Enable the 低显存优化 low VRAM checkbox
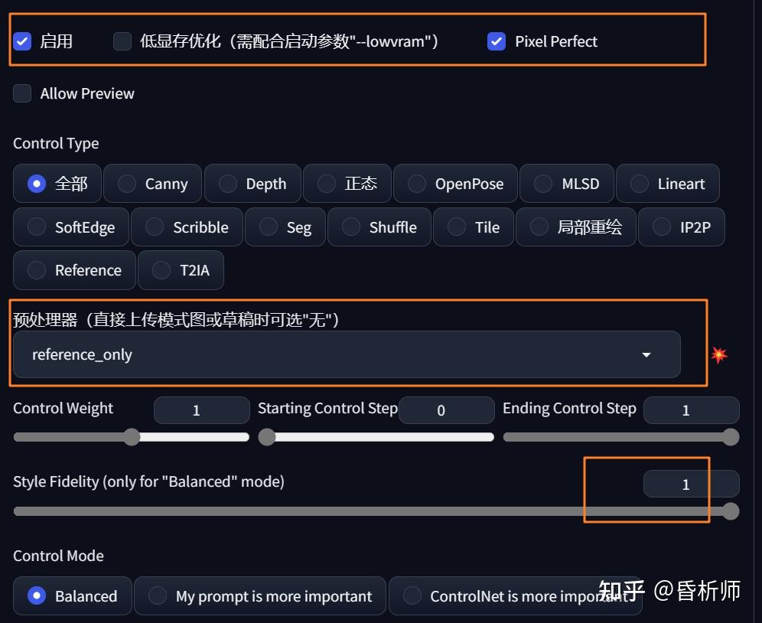This screenshot has width=762, height=623. pyautogui.click(x=122, y=41)
